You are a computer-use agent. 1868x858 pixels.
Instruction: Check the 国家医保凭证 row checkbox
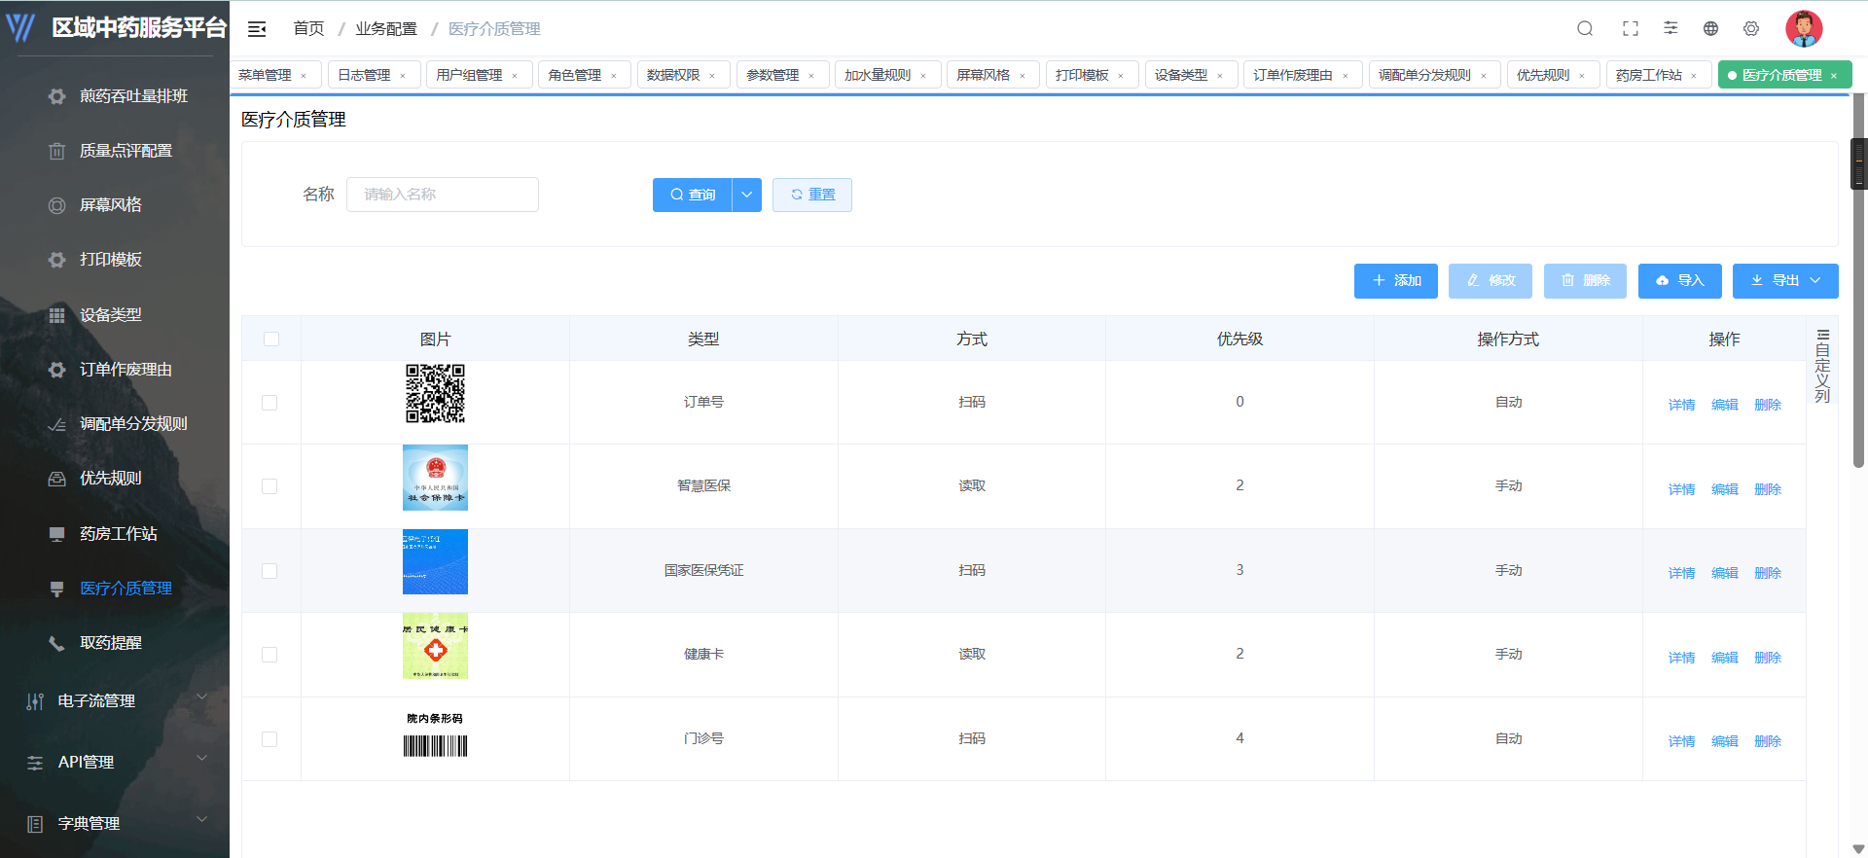pos(269,571)
